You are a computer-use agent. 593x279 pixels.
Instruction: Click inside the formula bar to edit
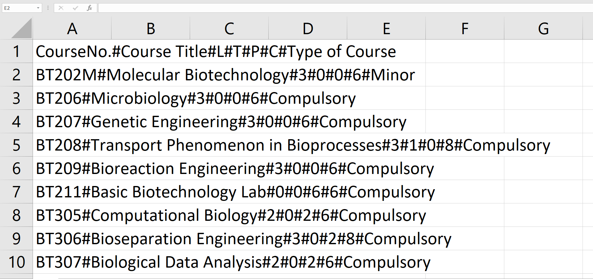pyautogui.click(x=285, y=8)
